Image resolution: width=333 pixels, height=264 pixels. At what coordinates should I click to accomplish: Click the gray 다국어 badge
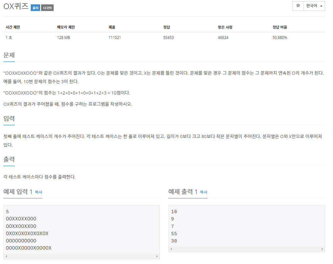click(x=47, y=8)
